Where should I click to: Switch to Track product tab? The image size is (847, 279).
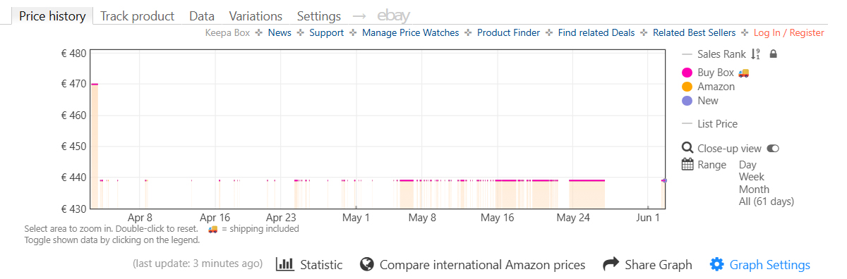(x=138, y=15)
